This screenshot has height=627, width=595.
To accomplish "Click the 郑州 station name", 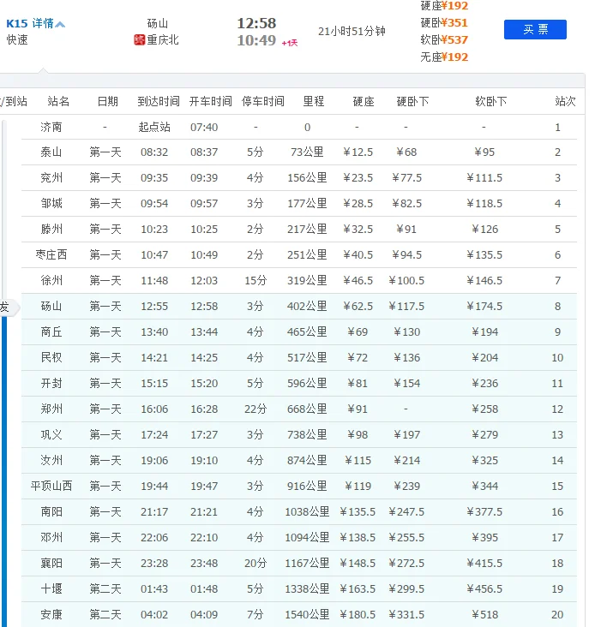I will tap(51, 409).
